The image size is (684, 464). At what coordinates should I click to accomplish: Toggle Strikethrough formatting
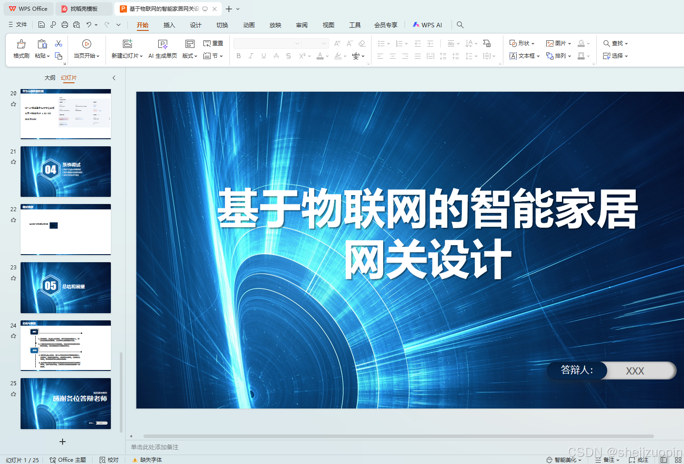276,56
